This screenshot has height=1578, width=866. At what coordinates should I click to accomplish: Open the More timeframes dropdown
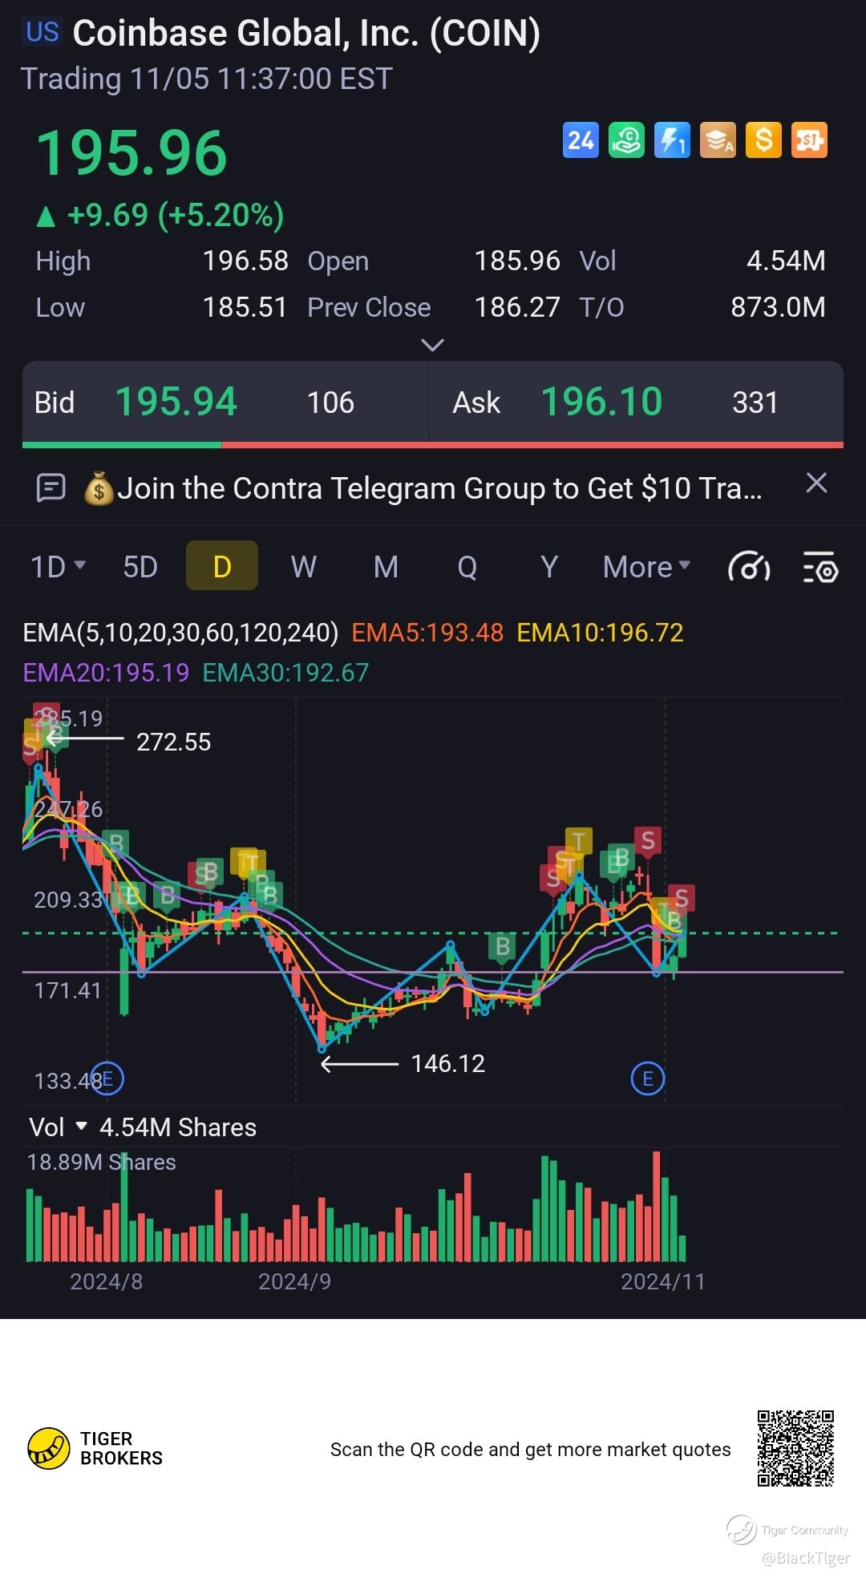point(646,567)
